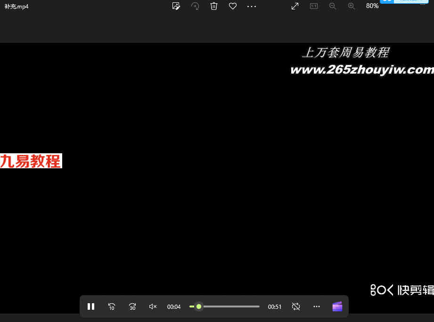This screenshot has height=322, width=434.
Task: Zoom in using the plus magnifier
Action: (x=351, y=6)
